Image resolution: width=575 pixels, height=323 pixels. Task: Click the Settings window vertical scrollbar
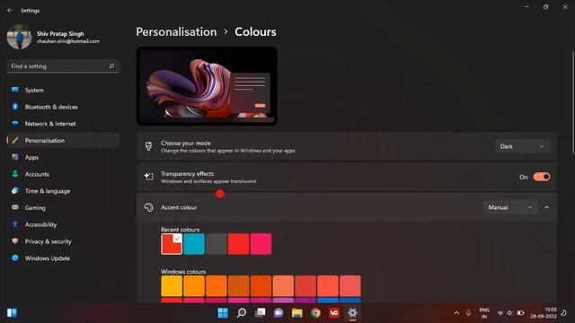[572, 102]
